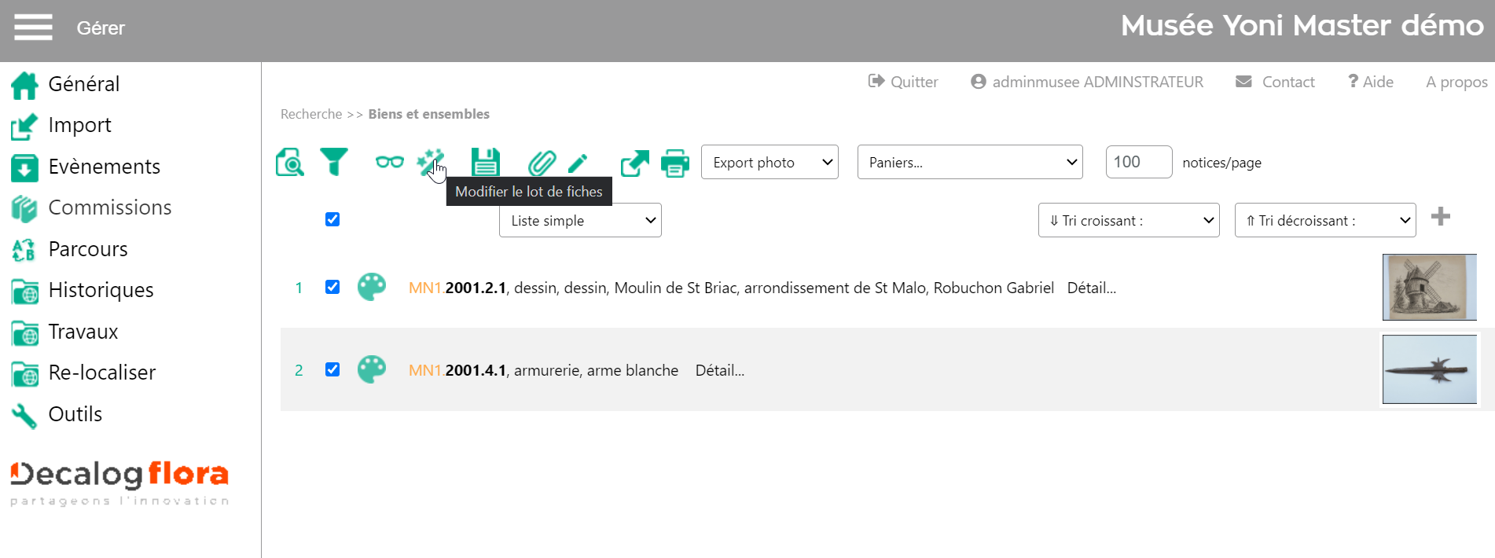Screen dimensions: 1495x558
Task: Click the paperclip attachment icon
Action: (x=541, y=163)
